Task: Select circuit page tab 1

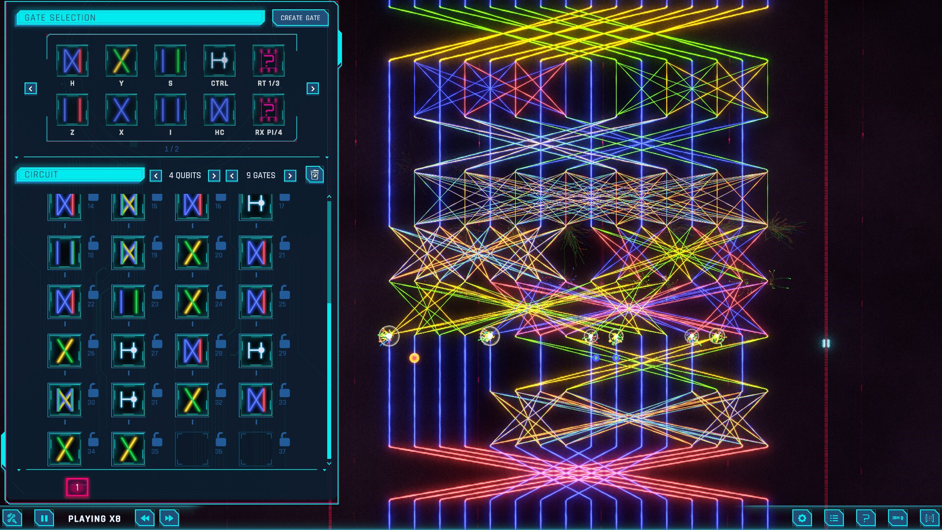Action: coord(77,487)
